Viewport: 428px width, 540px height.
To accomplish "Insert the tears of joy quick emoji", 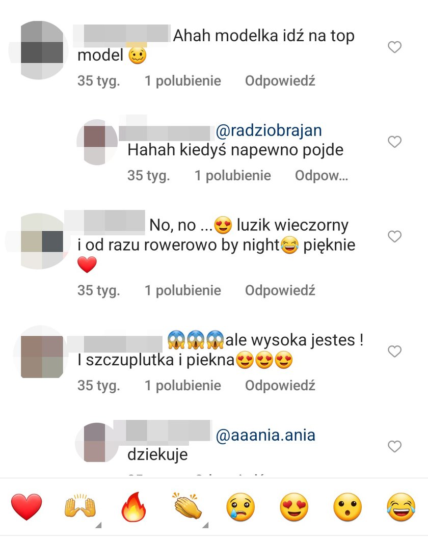I will 401,507.
